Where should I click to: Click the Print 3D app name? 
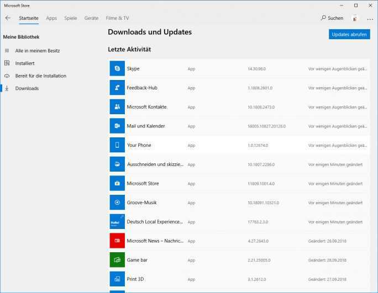[135, 279]
